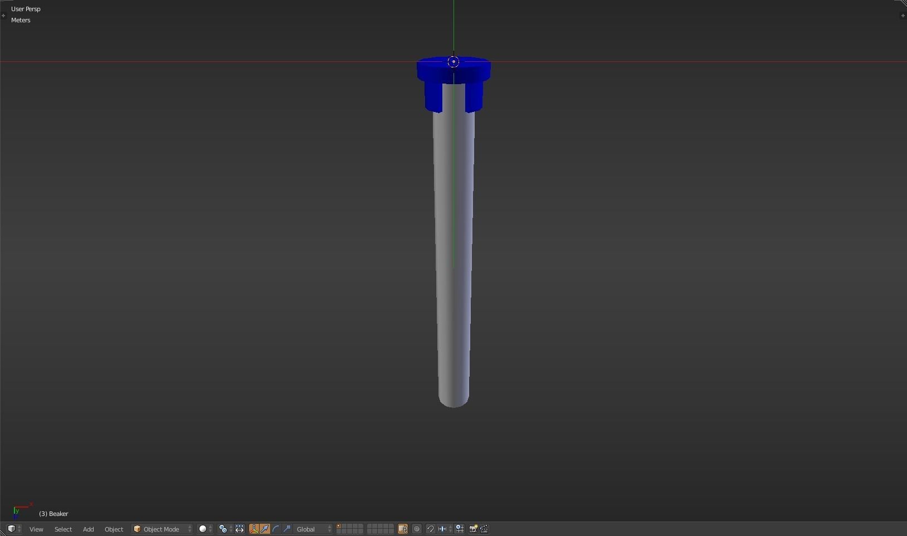
Task: Click the User Persp view label
Action: point(26,9)
